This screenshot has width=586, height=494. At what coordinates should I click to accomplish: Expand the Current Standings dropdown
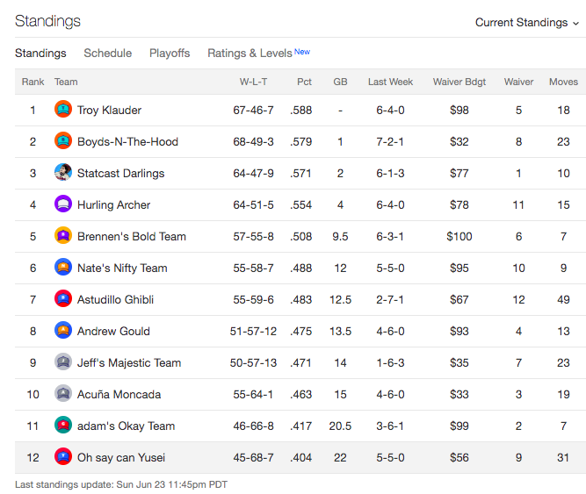coord(527,23)
